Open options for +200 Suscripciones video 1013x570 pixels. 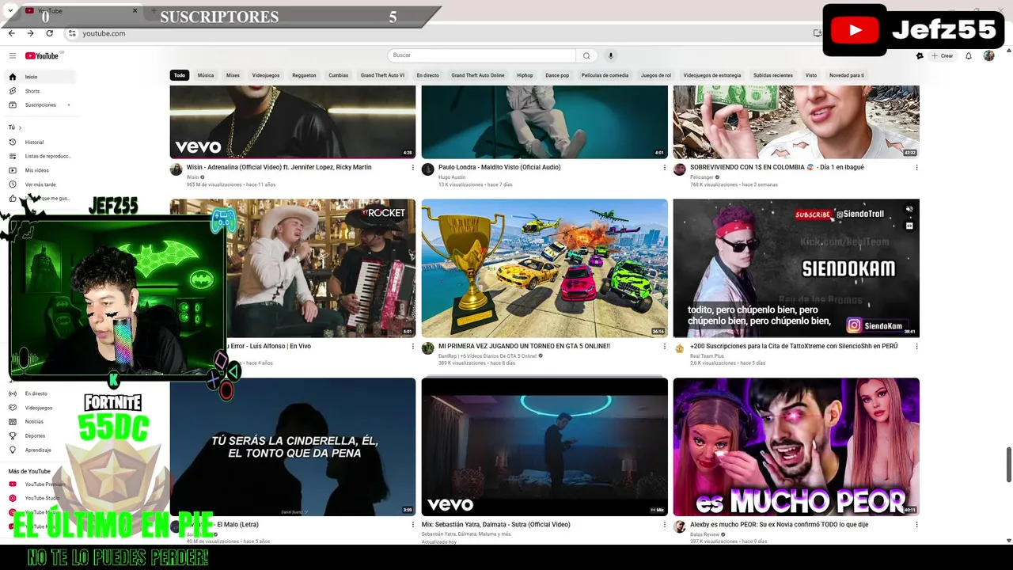pos(916,347)
